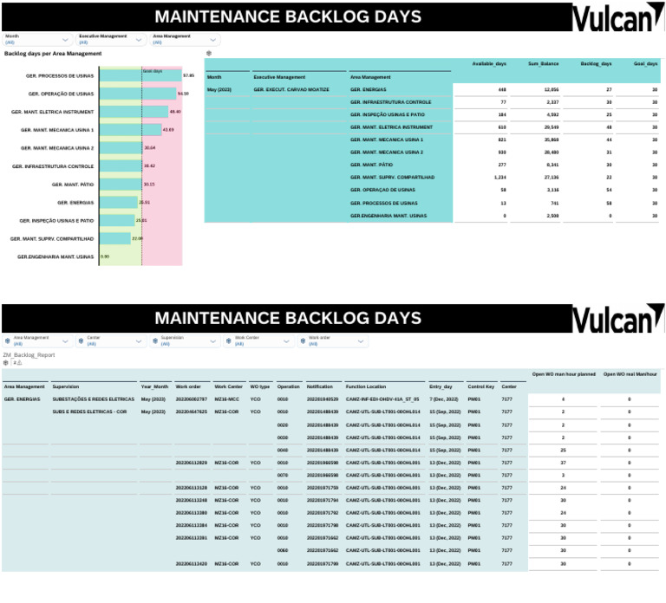Open the Supervision filter chevron

[212, 340]
